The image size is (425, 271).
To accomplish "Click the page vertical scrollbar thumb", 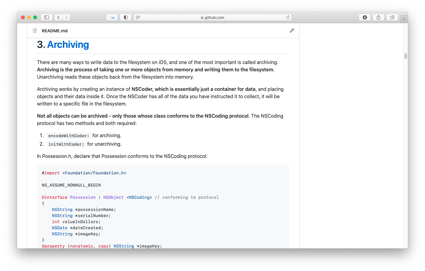I will tap(406, 56).
